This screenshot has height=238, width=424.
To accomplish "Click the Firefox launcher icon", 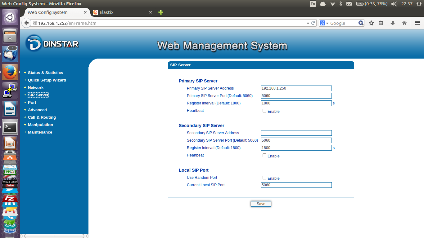I will (x=10, y=72).
